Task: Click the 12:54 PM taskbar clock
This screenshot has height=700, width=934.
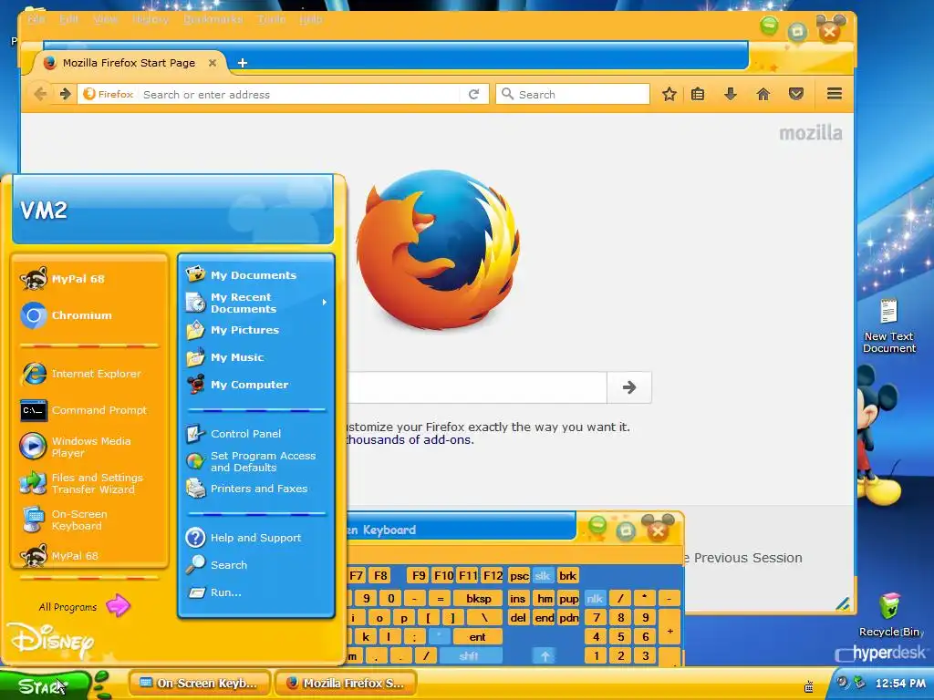Action: [900, 684]
